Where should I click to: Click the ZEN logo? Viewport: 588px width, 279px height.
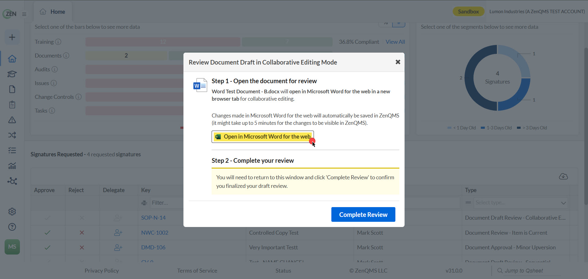coord(10,14)
